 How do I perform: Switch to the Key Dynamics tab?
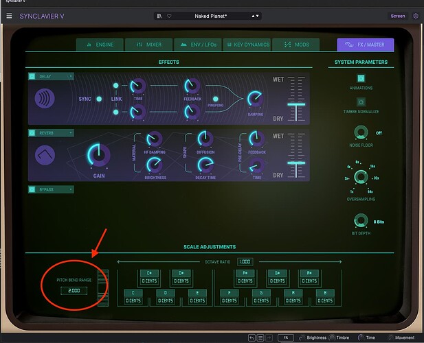[247, 45]
